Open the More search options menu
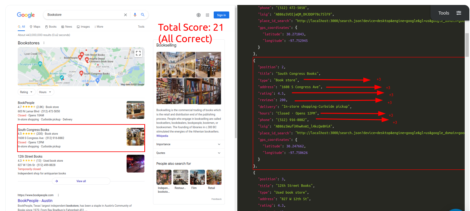 (99, 27)
